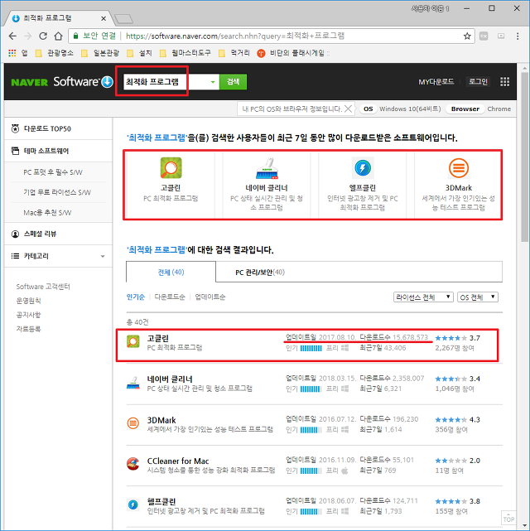This screenshot has height=531, width=530.
Task: Click the NAVER Software logo
Action: pos(62,82)
